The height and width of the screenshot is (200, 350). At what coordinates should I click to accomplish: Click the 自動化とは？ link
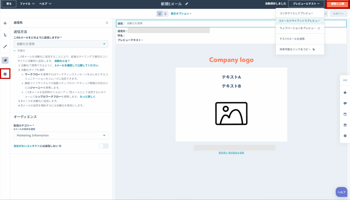point(62,61)
